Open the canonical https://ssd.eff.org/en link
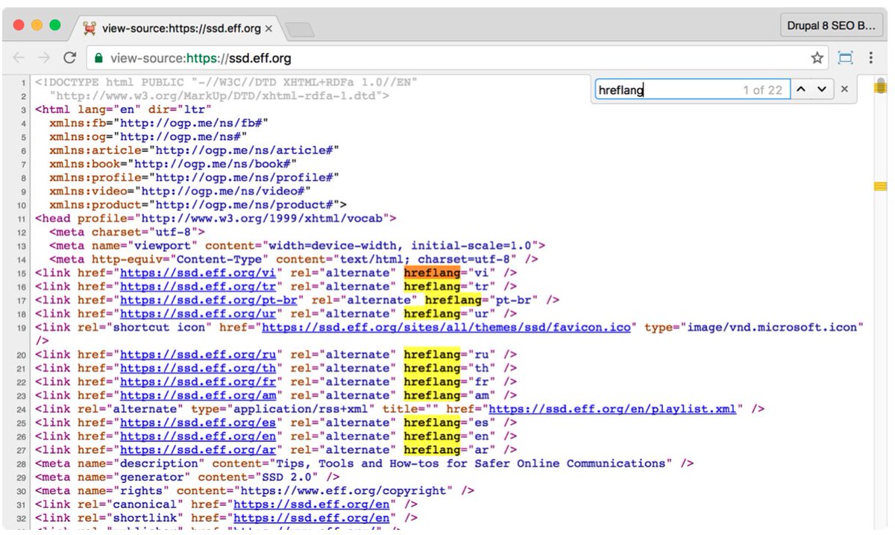895x535 pixels. point(311,504)
